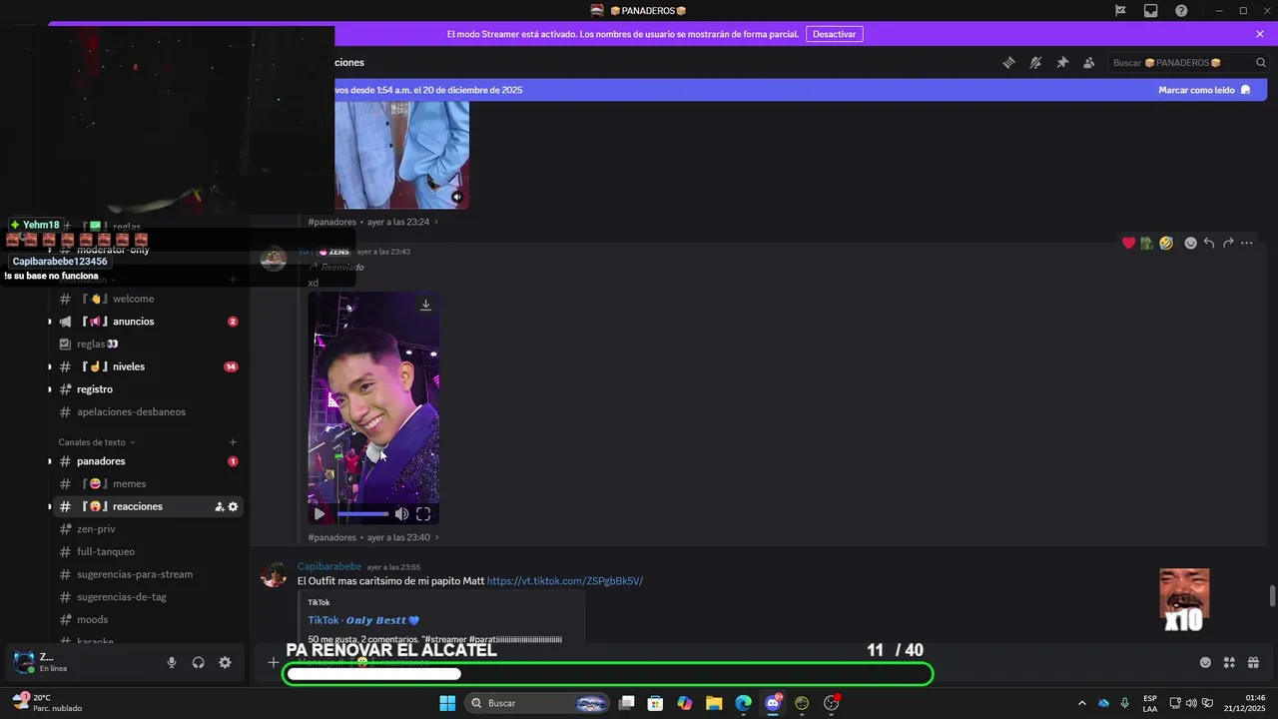Click the checkered flag icon in title bar
The width and height of the screenshot is (1278, 719).
coord(1120,10)
